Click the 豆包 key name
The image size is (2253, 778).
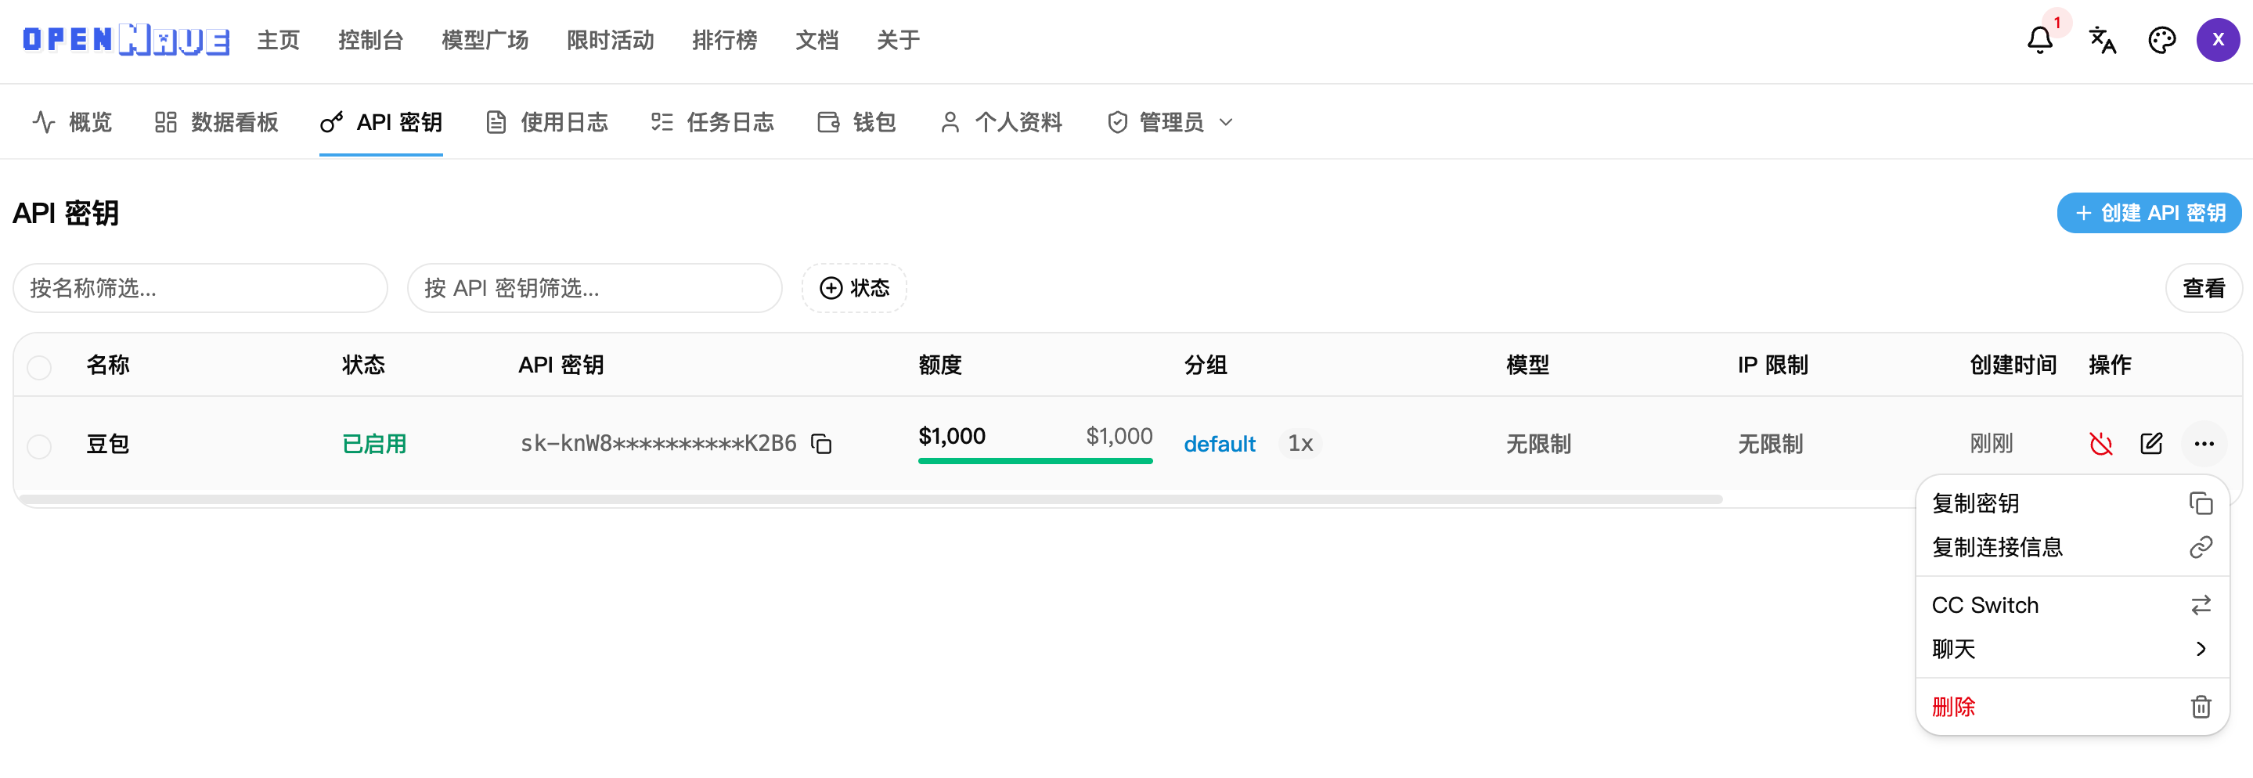click(x=109, y=444)
